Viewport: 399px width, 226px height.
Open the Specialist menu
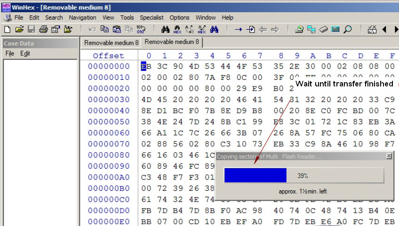click(x=152, y=17)
